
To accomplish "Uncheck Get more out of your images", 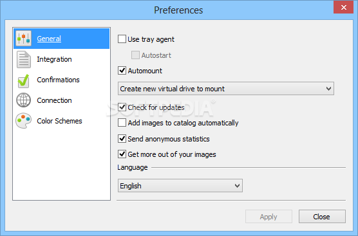I will tap(122, 154).
